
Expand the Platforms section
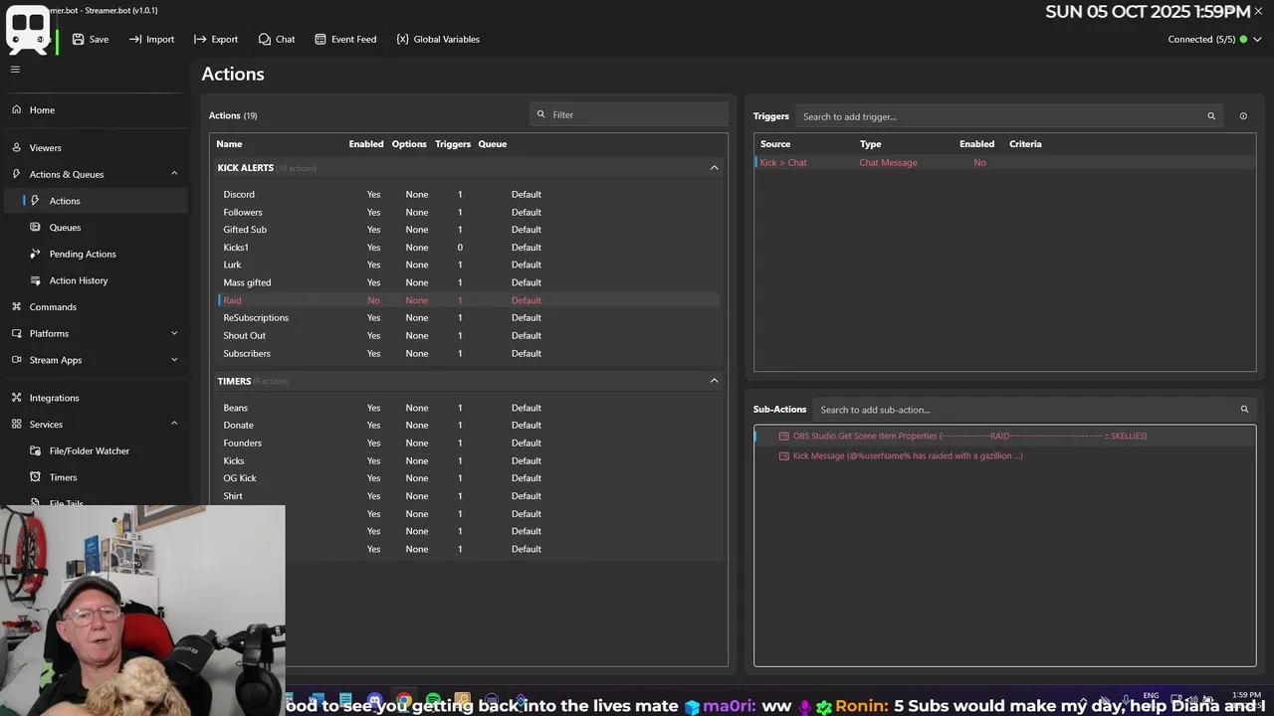pyautogui.click(x=95, y=333)
